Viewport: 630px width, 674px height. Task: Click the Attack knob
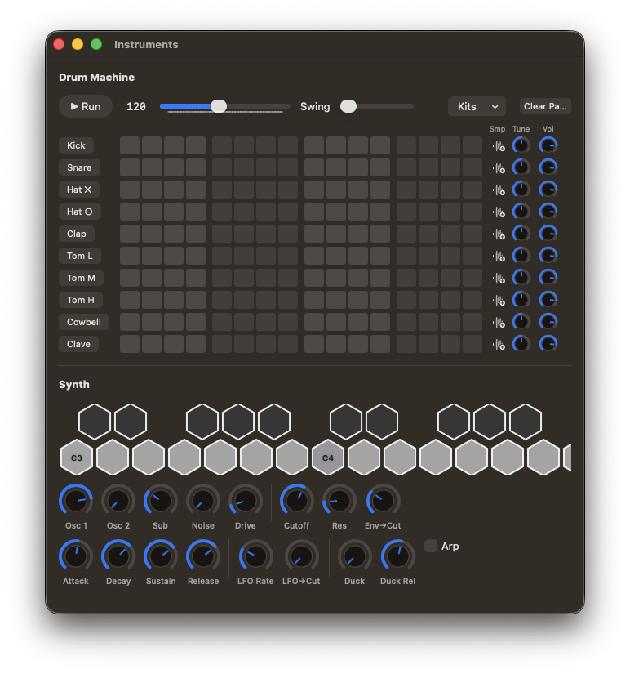click(x=76, y=556)
